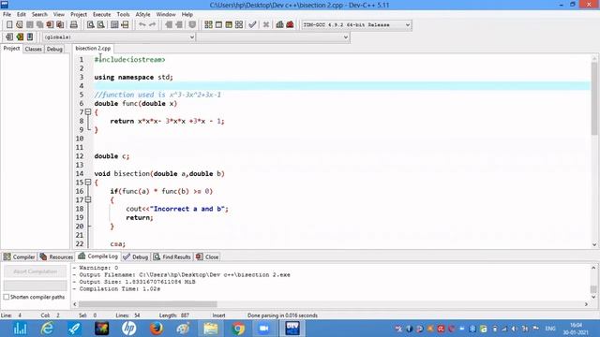The width and height of the screenshot is (600, 337).
Task: Toggle the Shorten compiler paths checkbox
Action: [7, 297]
